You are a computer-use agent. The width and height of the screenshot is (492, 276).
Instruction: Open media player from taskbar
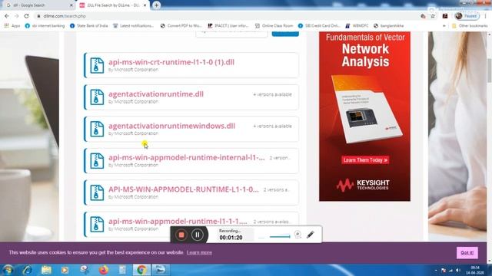pos(65,270)
